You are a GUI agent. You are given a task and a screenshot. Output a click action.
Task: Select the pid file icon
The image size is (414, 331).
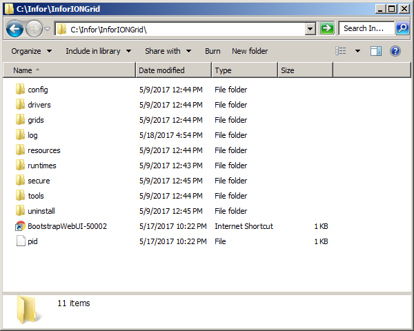point(20,241)
